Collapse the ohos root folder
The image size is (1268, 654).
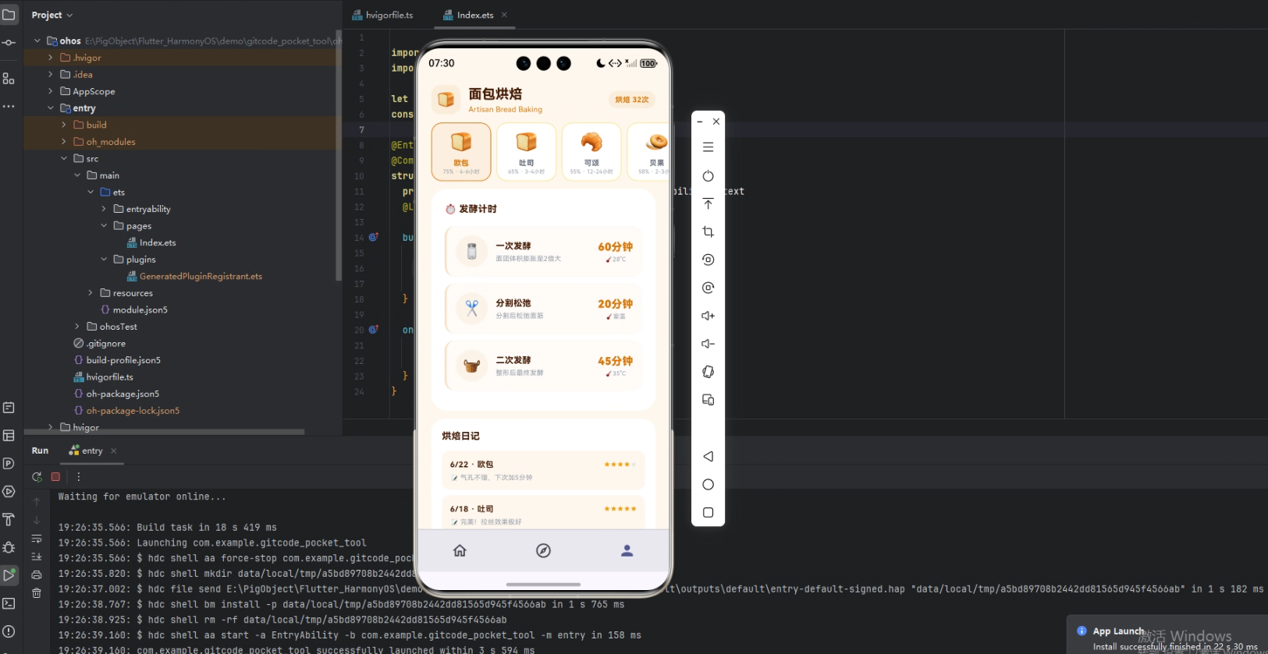[x=37, y=41]
